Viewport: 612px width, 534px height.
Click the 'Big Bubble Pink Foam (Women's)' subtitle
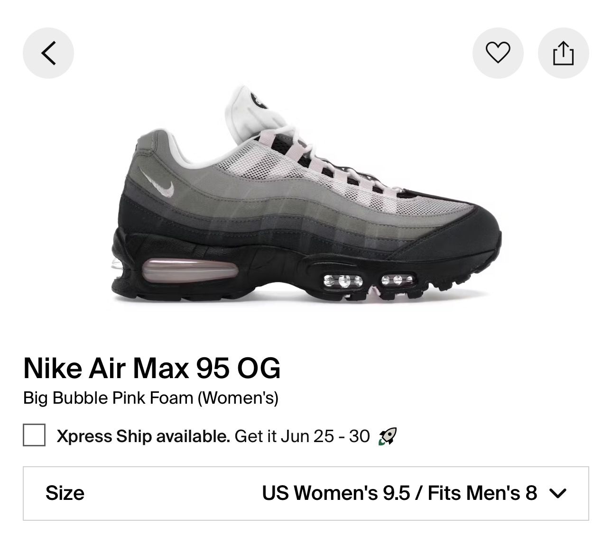151,398
